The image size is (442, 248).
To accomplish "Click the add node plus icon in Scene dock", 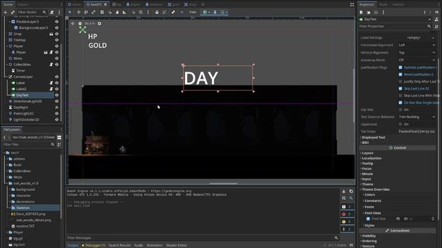I will click(5, 12).
